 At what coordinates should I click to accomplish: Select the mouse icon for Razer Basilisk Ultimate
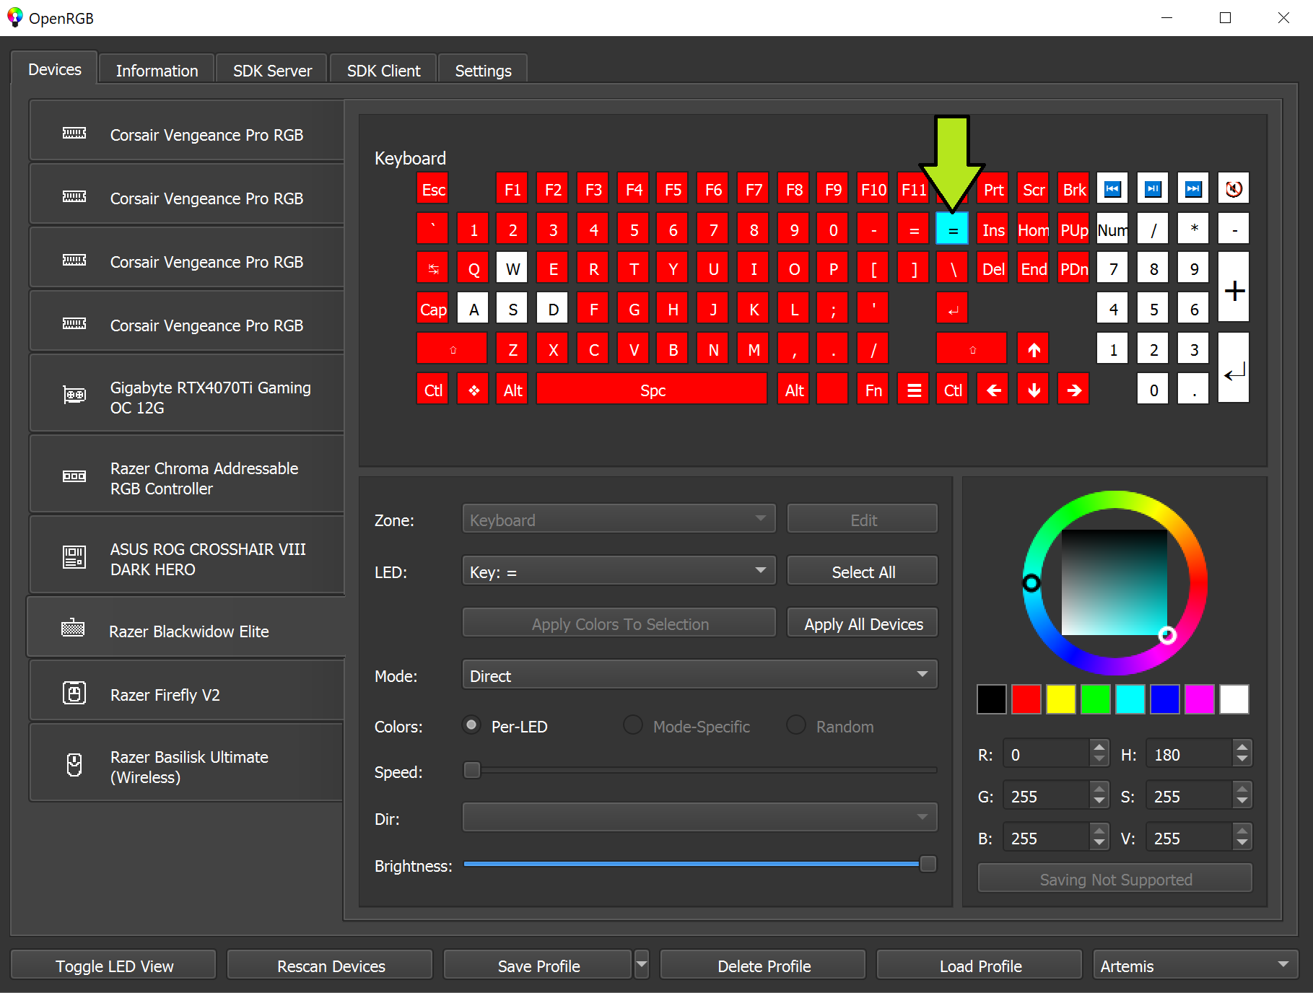pyautogui.click(x=74, y=766)
